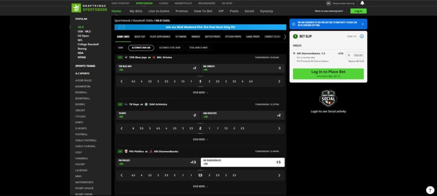Expand View More under Rays game

click(200, 139)
